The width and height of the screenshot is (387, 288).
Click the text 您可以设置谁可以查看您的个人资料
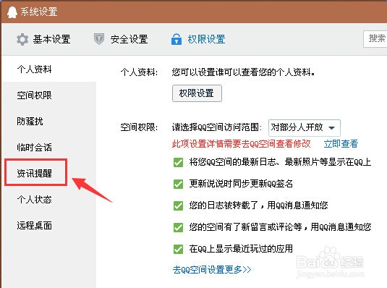pos(243,72)
